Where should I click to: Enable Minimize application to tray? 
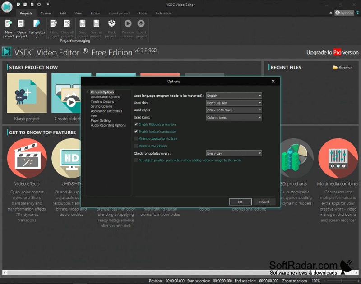pyautogui.click(x=136, y=138)
